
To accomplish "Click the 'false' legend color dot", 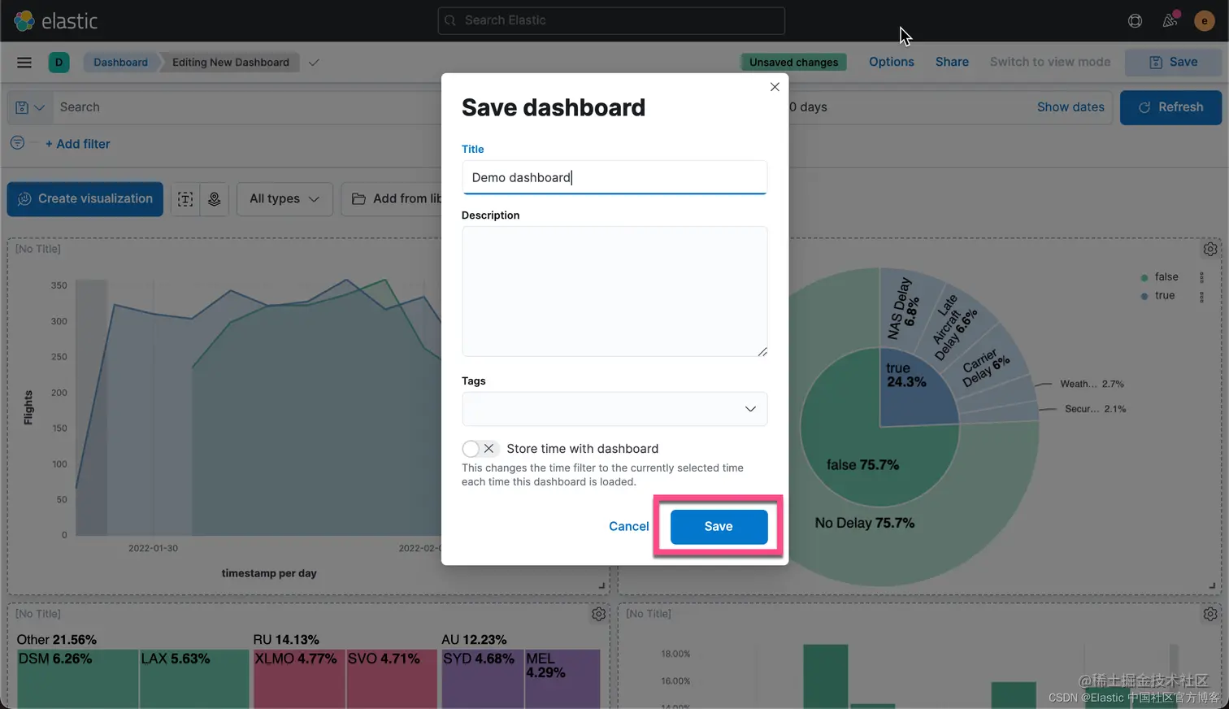I will 1144,277.
